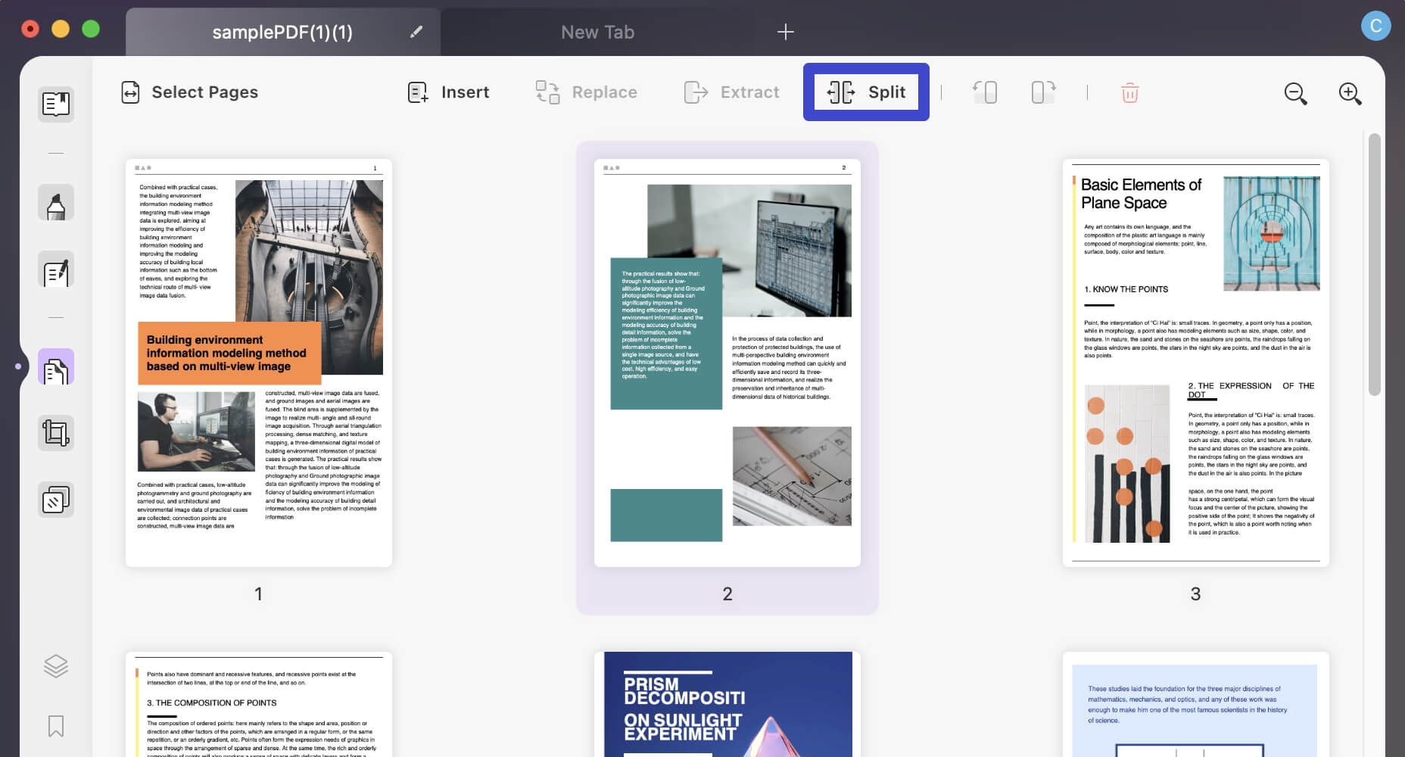Rotate selected page counterclockwise
This screenshot has width=1405, height=757.
[x=984, y=92]
